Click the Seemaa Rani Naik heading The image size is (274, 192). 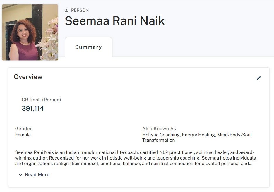[114, 21]
